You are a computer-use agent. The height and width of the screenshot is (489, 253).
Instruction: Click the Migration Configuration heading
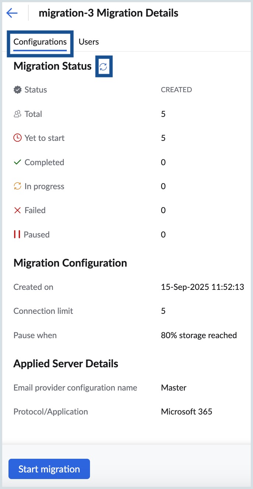70,263
